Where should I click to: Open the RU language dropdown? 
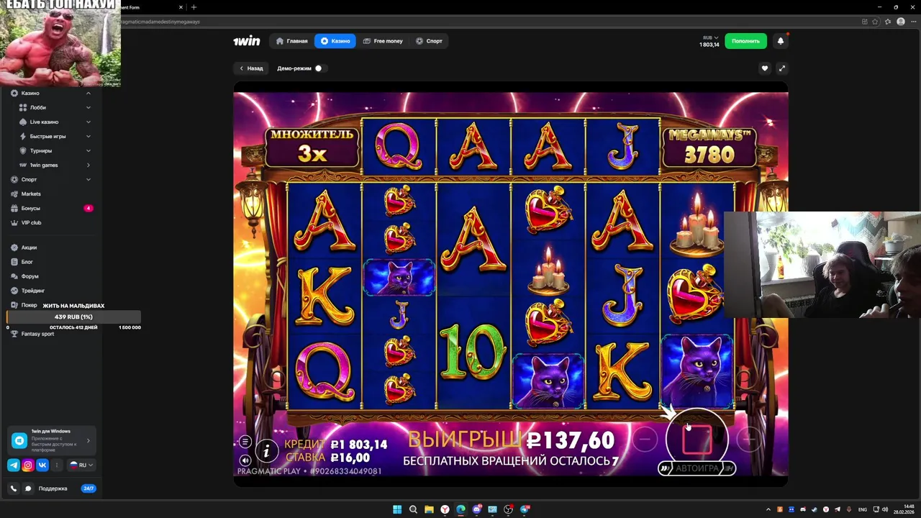coord(81,465)
